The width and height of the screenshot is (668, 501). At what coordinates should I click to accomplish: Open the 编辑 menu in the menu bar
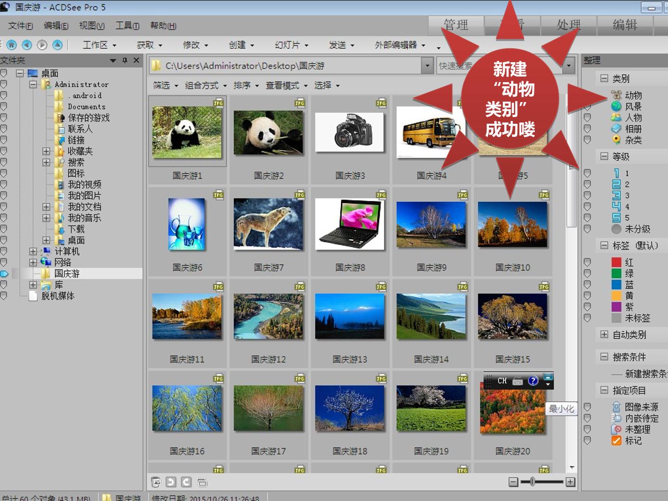coord(56,26)
